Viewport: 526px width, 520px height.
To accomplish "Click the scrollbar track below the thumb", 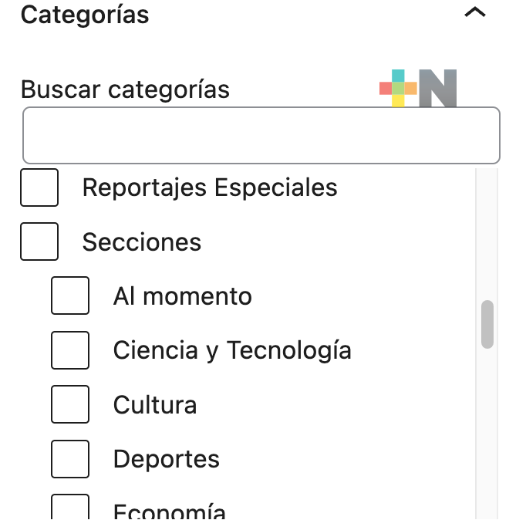I will [x=487, y=433].
